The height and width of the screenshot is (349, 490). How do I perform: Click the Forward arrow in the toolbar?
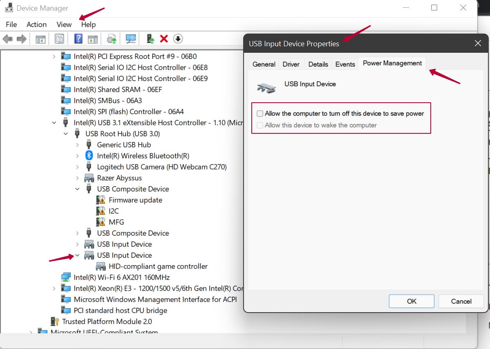pyautogui.click(x=21, y=39)
